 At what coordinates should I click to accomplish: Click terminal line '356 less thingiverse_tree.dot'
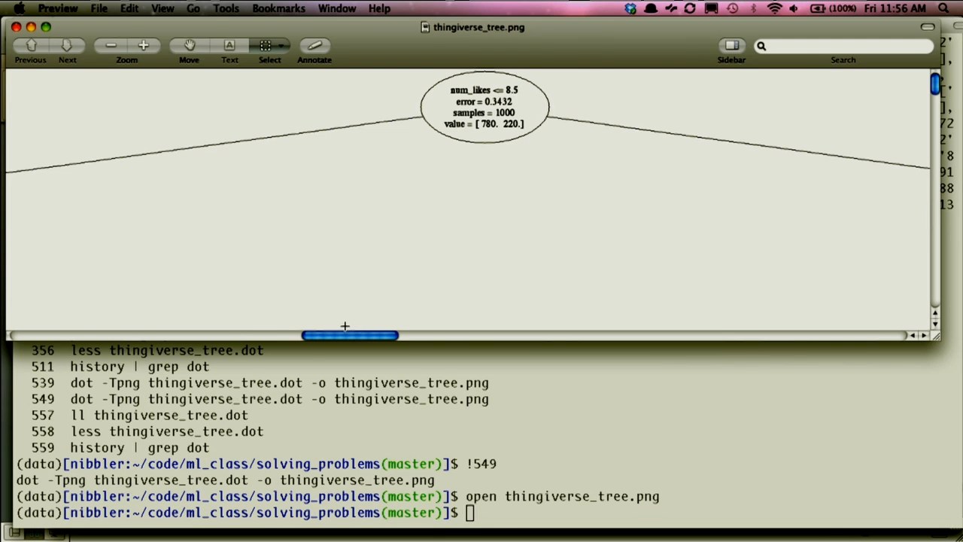click(147, 351)
